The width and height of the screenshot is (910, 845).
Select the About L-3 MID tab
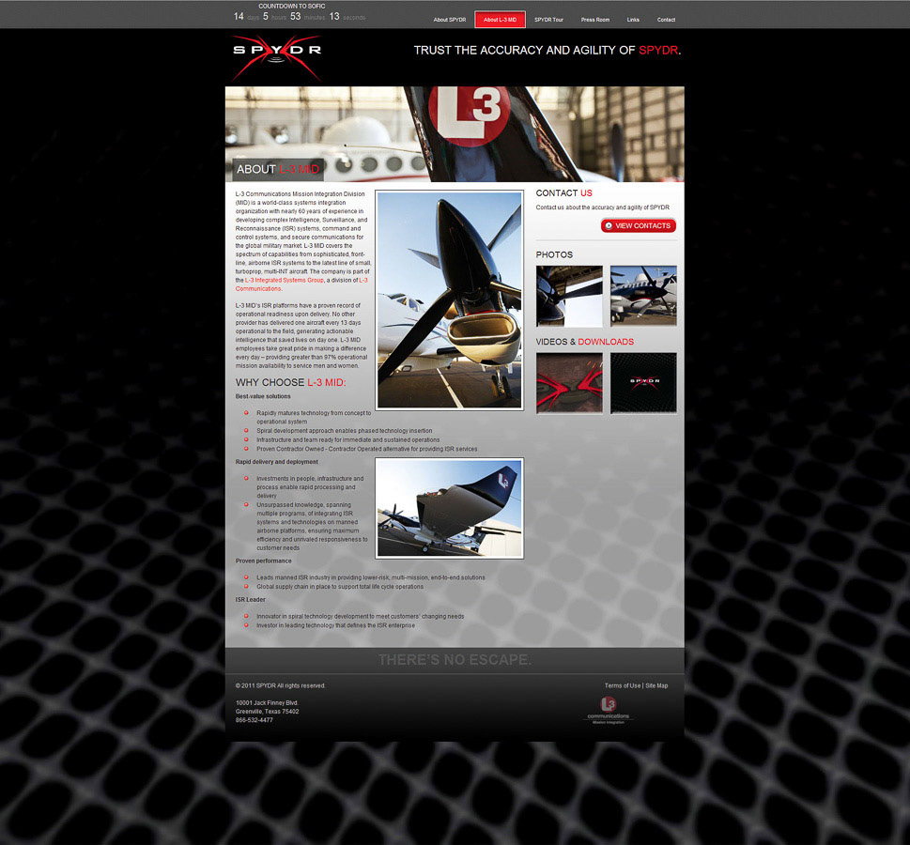pos(500,20)
